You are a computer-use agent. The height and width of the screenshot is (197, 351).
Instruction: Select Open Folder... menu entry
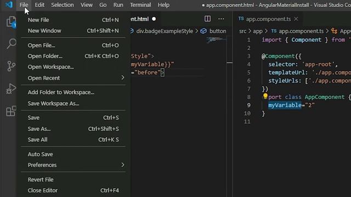tap(73, 56)
